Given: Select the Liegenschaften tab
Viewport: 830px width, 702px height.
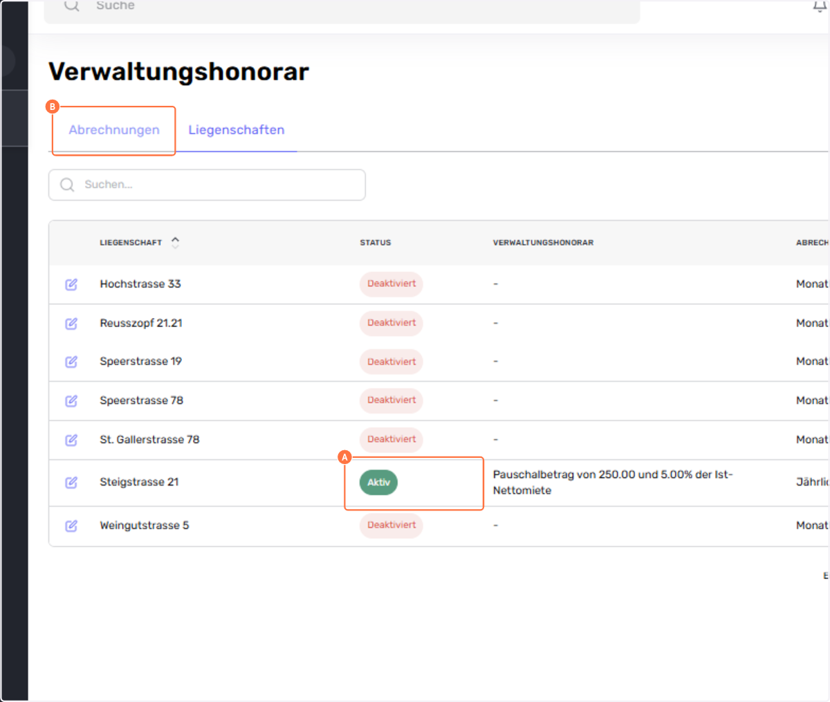Looking at the screenshot, I should [x=236, y=130].
